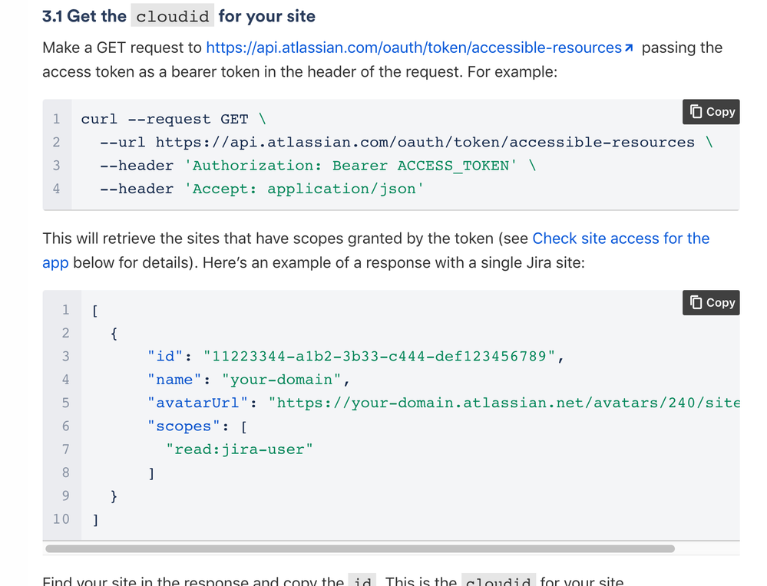
Task: Copy the curl request code block
Action: (711, 112)
